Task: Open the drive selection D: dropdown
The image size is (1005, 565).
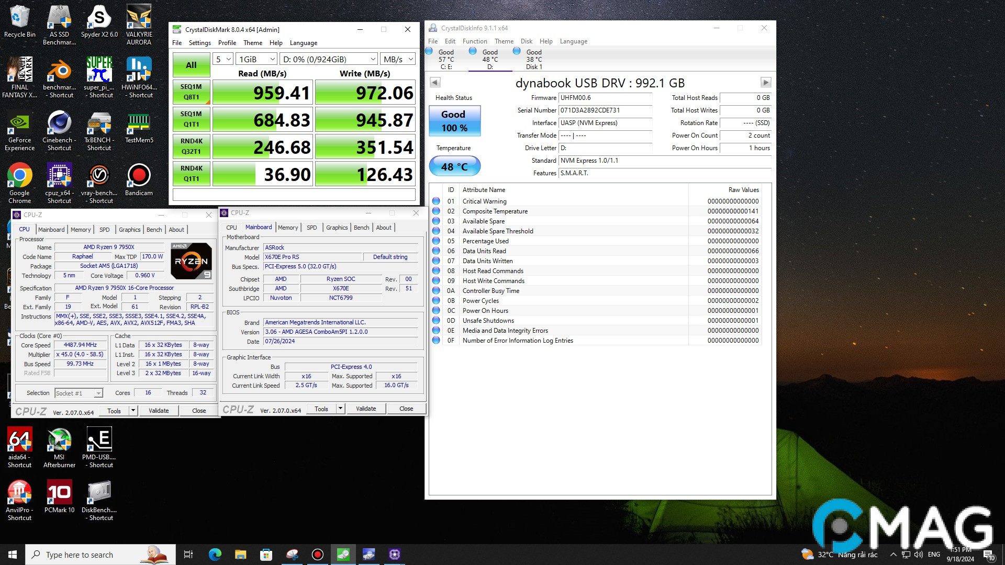Action: coord(329,59)
